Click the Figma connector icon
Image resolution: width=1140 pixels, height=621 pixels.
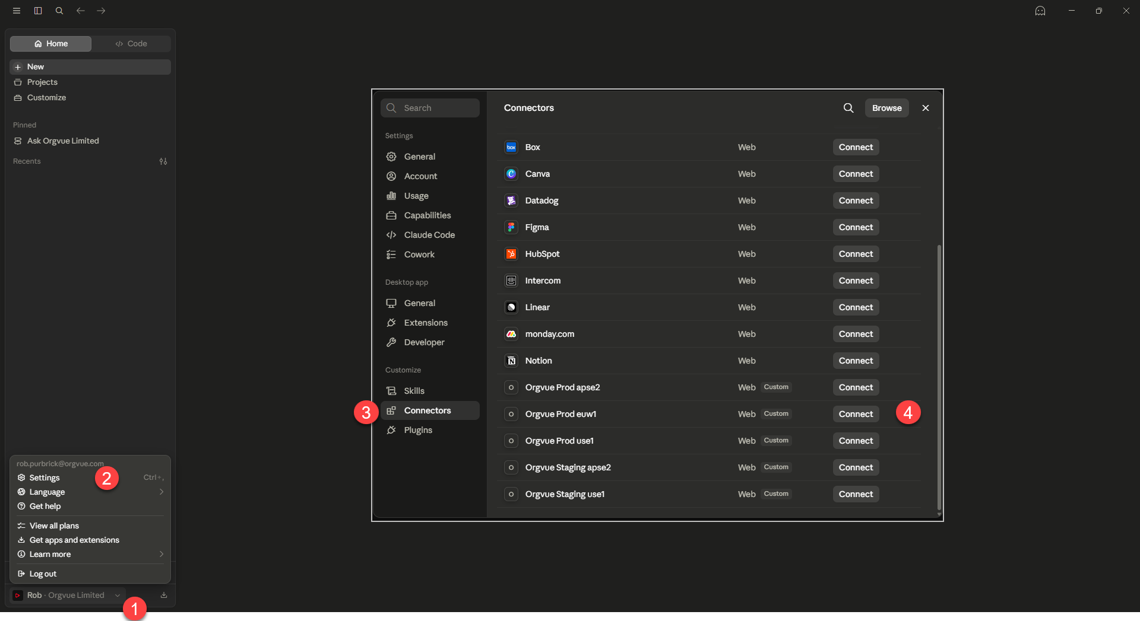point(511,227)
